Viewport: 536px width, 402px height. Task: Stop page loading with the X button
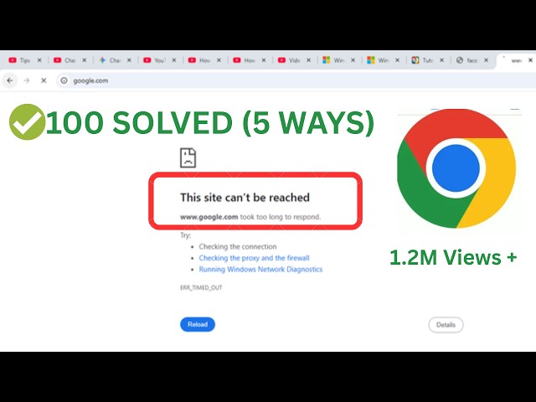point(44,80)
